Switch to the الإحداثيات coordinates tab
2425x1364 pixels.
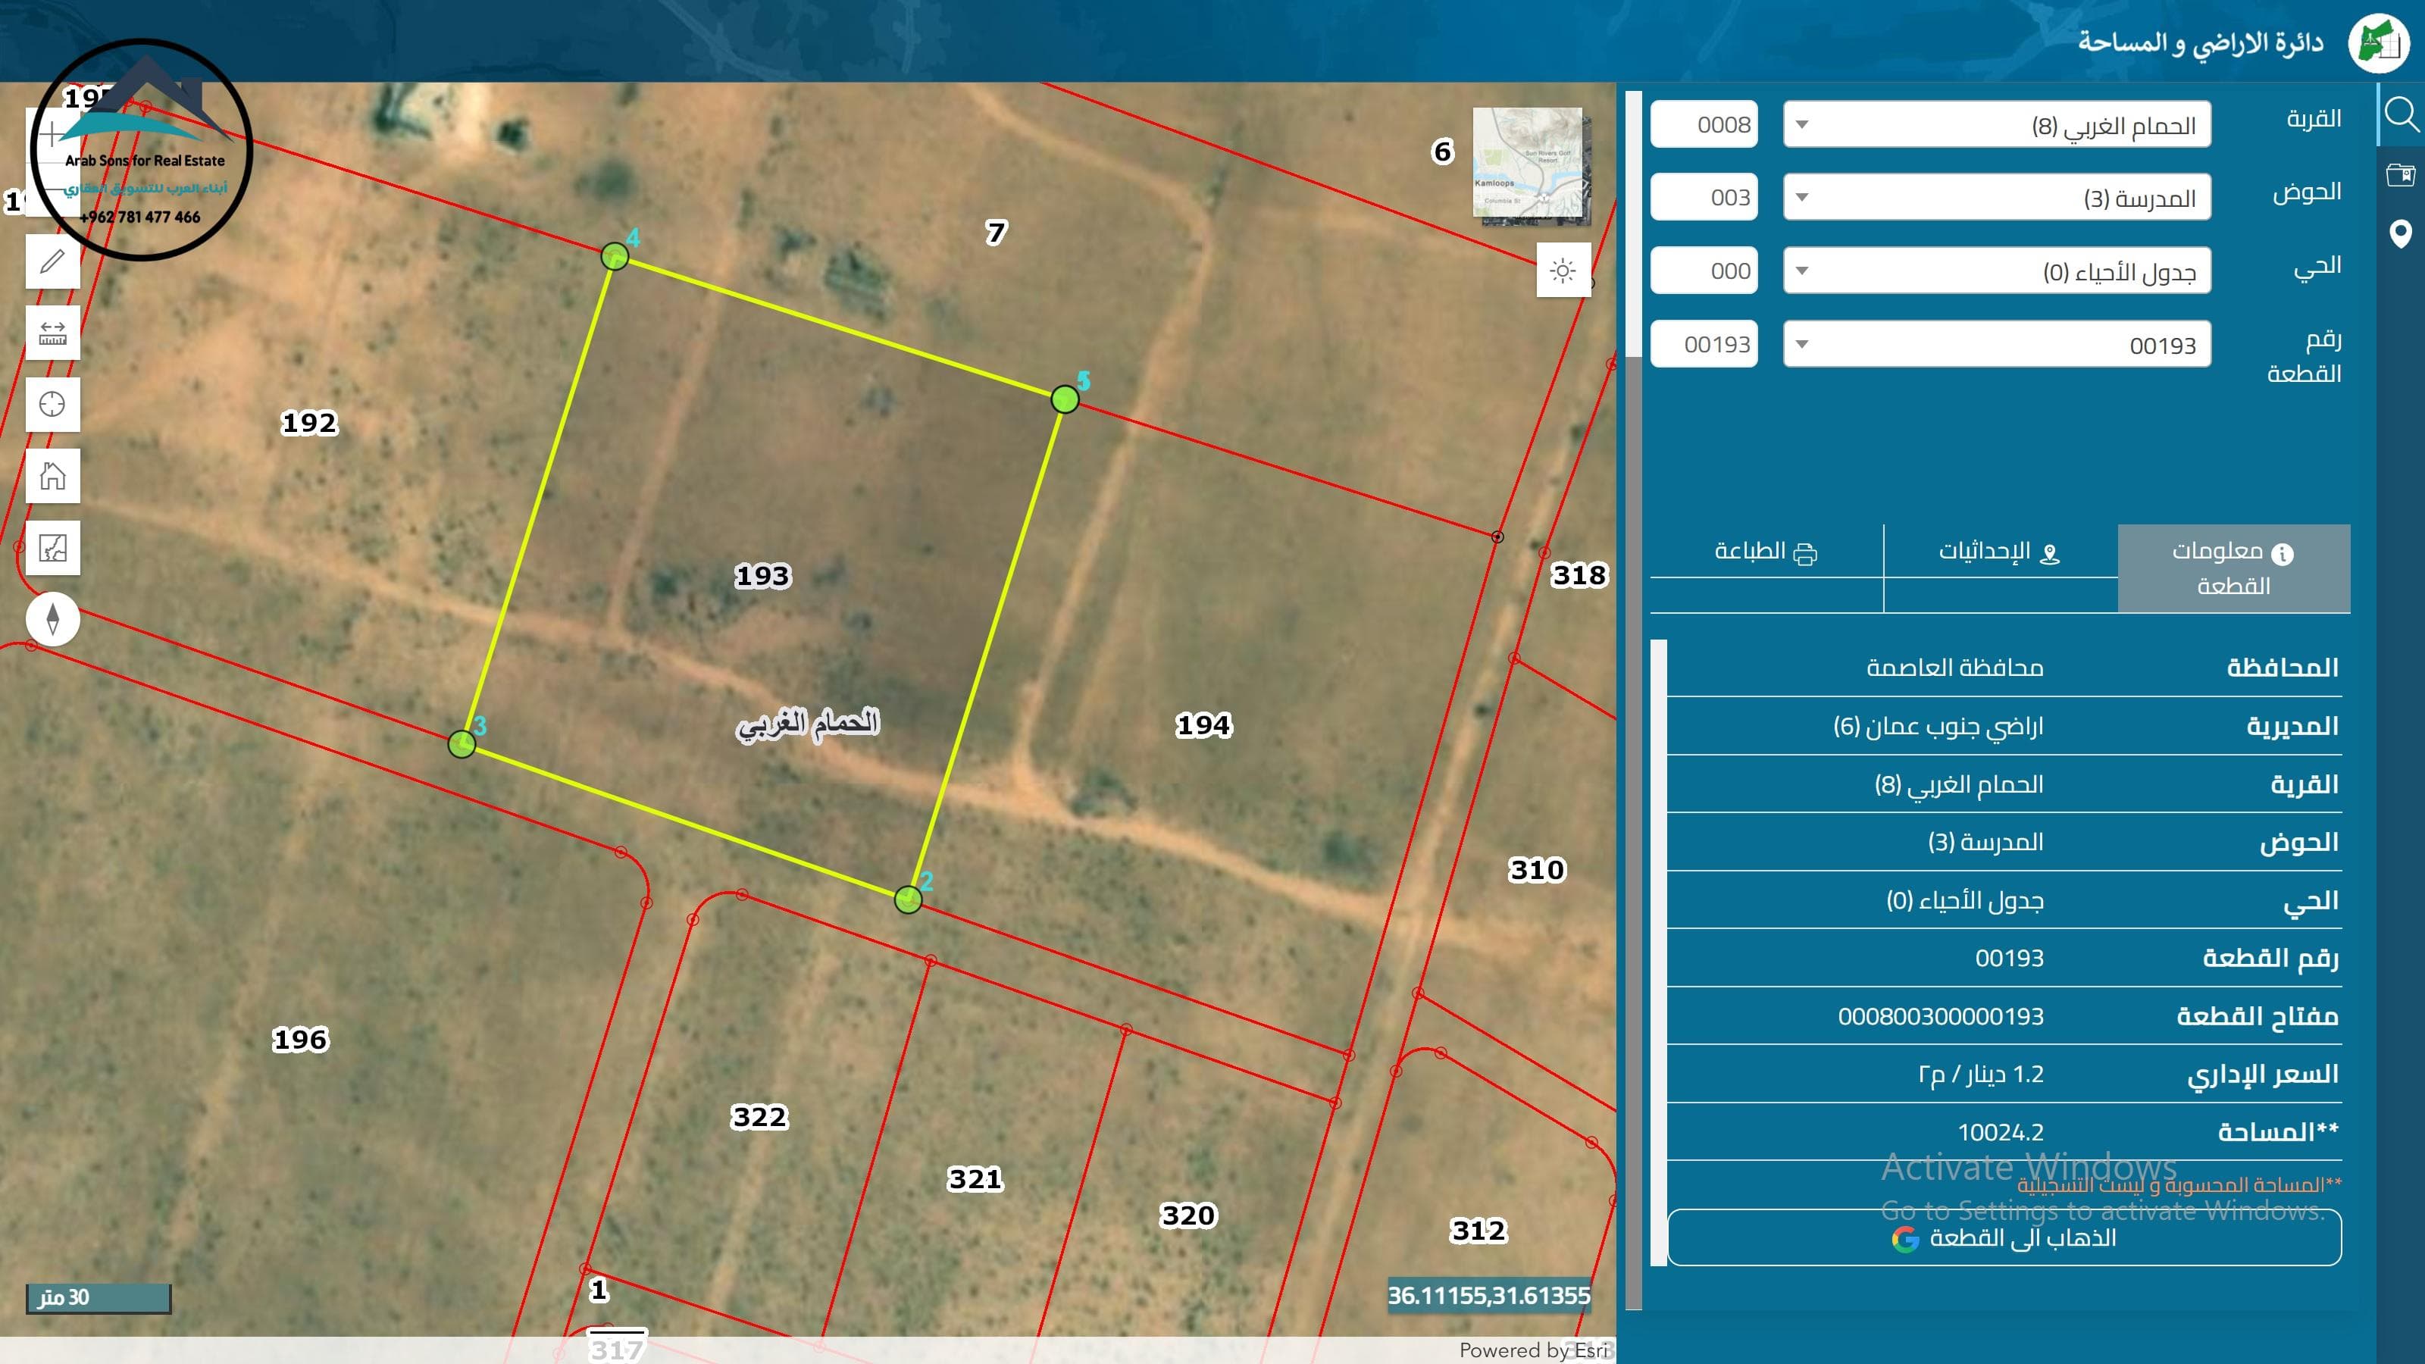pyautogui.click(x=2000, y=552)
